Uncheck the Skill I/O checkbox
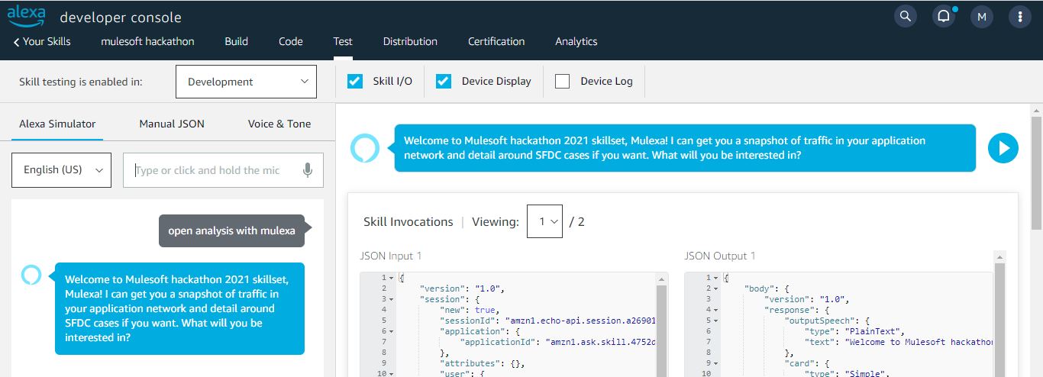Viewport: 1043px width, 377px height. coord(355,81)
